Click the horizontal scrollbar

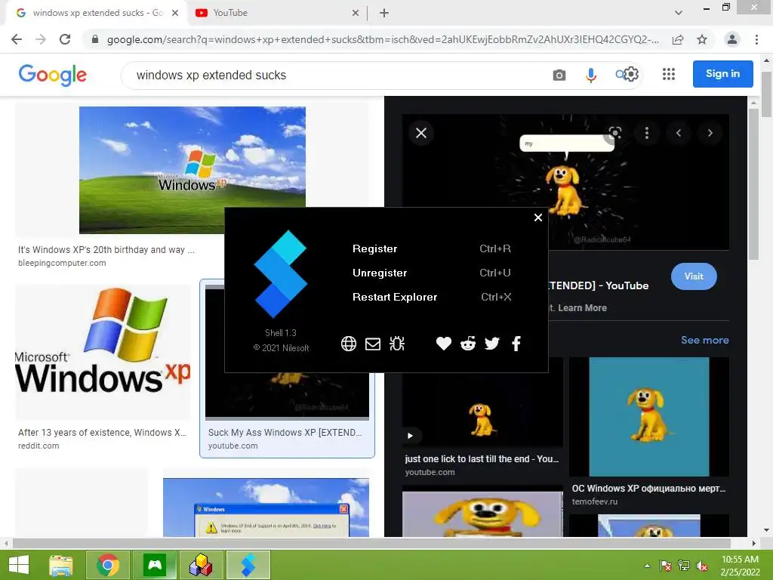point(371,543)
